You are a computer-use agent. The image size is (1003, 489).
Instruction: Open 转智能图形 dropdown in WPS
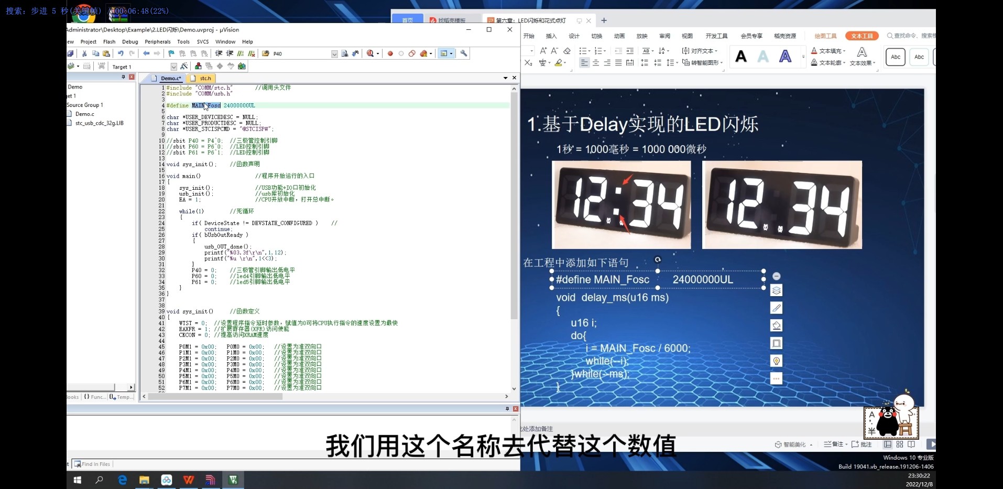coord(703,63)
